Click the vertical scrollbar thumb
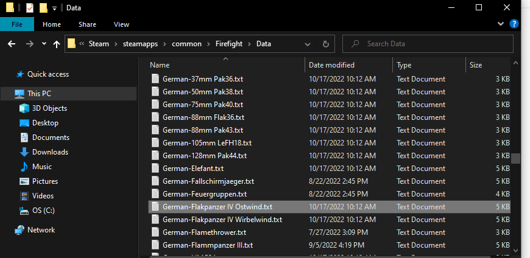Viewport: 530px width, 258px height. [x=516, y=158]
